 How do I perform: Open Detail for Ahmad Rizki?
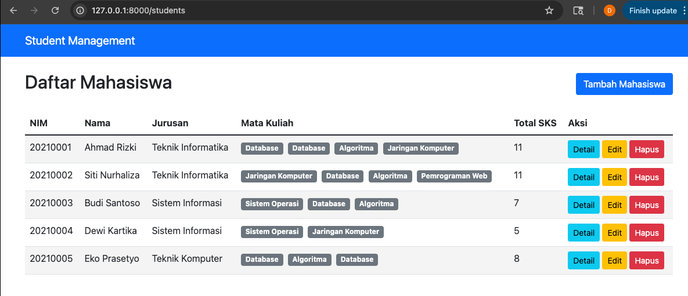(583, 149)
